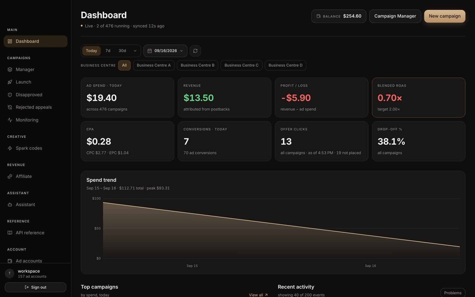Image resolution: width=475 pixels, height=297 pixels.
Task: Click the Rejected appeals crossed-shield icon
Action: (x=10, y=107)
